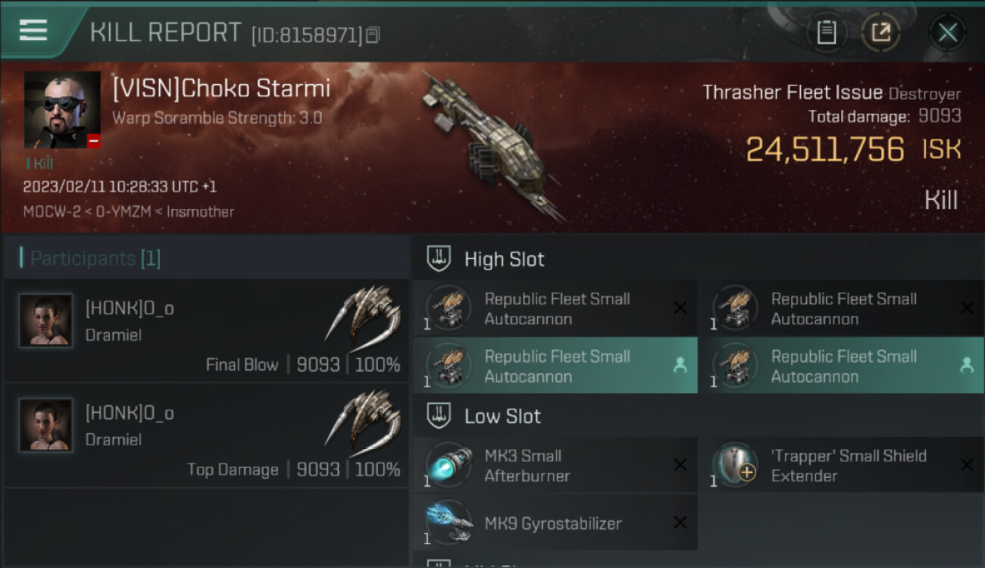Open the hamburger menu icon

coord(33,30)
